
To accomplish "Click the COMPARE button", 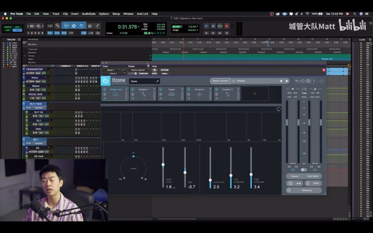I will (143, 74).
